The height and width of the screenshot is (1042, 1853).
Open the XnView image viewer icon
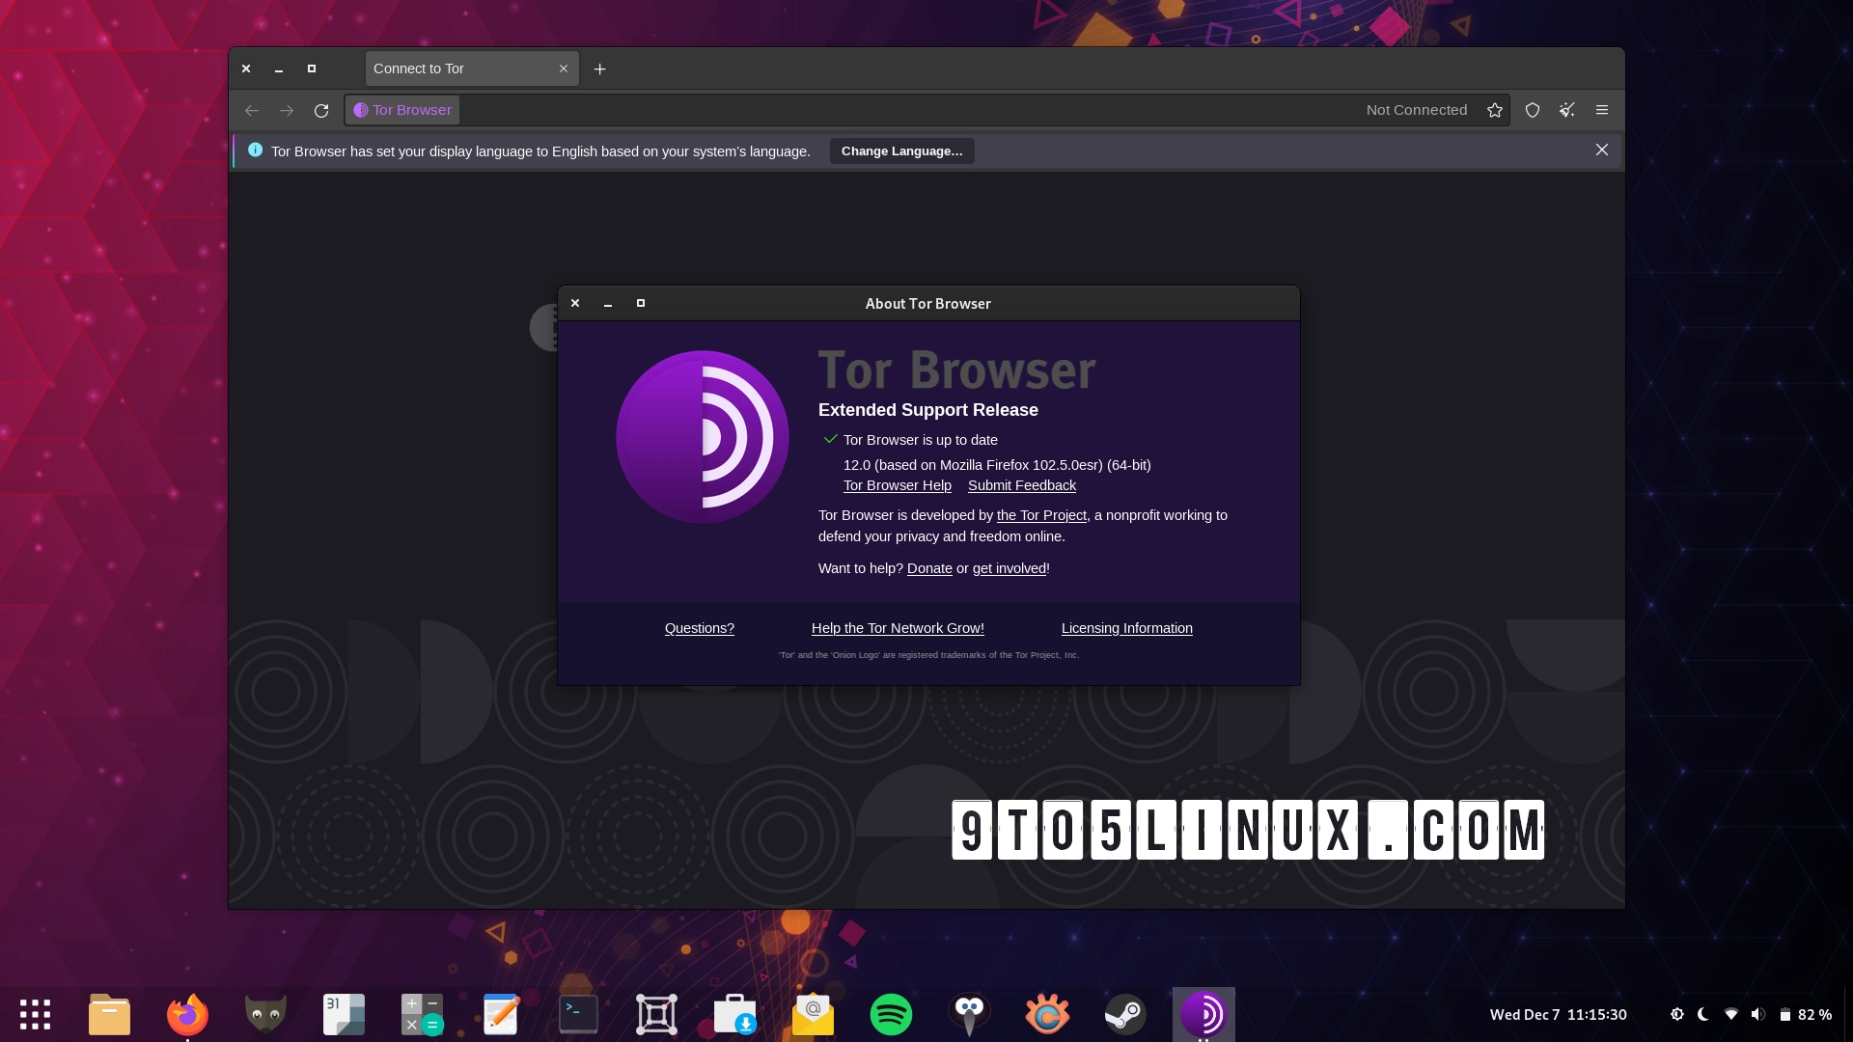(x=1047, y=1014)
